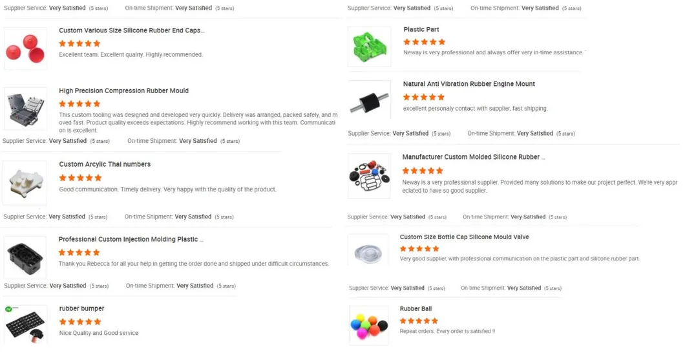
Task: Click the star rating under Rubber Ball
Action: pyautogui.click(x=419, y=321)
